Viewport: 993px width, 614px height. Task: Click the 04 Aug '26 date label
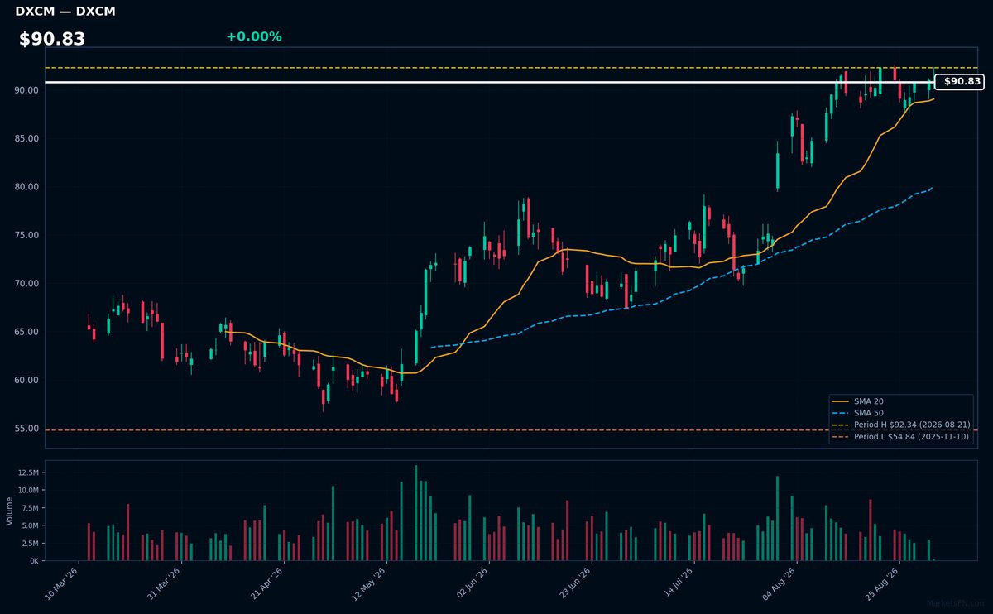click(780, 584)
